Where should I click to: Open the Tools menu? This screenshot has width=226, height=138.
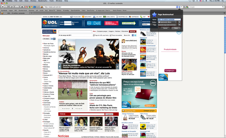52,1
